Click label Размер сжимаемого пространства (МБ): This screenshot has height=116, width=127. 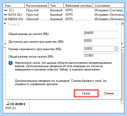[35, 49]
